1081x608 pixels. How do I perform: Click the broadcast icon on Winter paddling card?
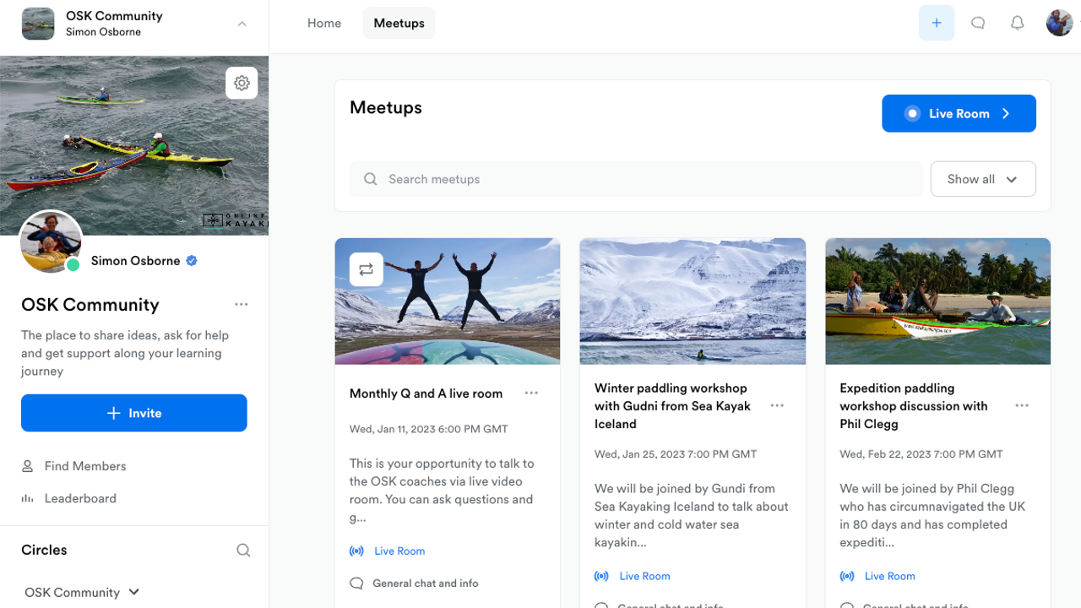(601, 576)
